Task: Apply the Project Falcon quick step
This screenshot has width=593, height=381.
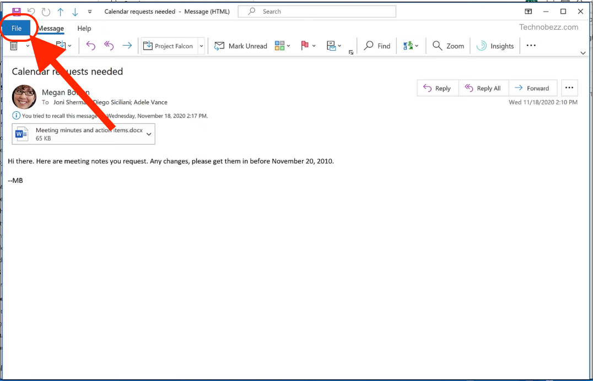Action: (169, 46)
